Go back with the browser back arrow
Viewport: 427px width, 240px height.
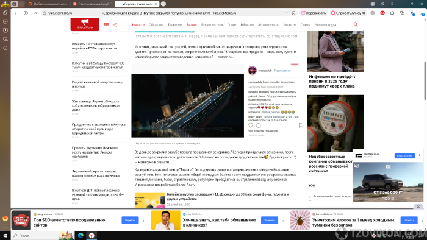pyautogui.click(x=16, y=13)
